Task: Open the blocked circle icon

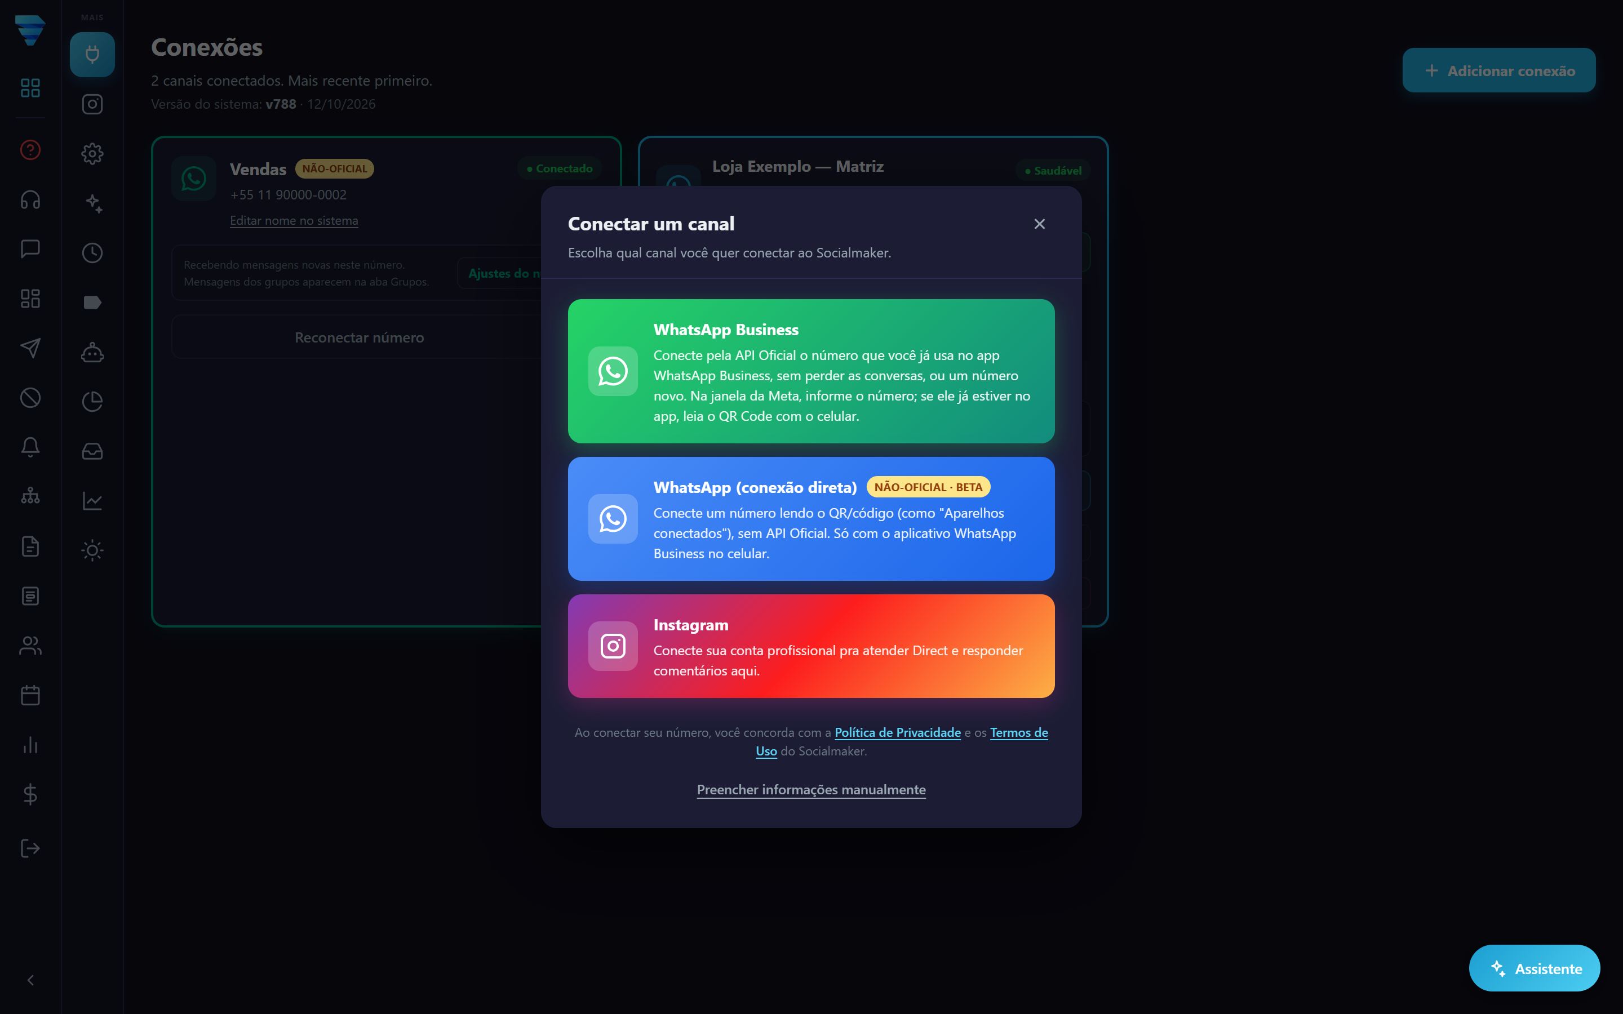Action: click(x=30, y=398)
